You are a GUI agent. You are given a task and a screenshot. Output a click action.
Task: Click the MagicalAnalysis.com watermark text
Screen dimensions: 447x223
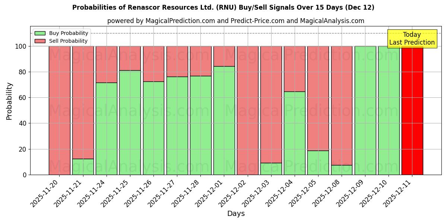[x=130, y=110]
